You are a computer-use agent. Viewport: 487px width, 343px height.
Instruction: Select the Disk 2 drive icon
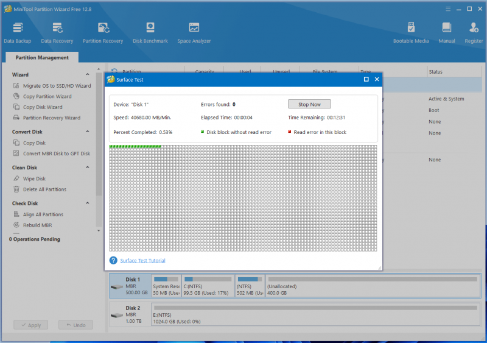pos(117,316)
